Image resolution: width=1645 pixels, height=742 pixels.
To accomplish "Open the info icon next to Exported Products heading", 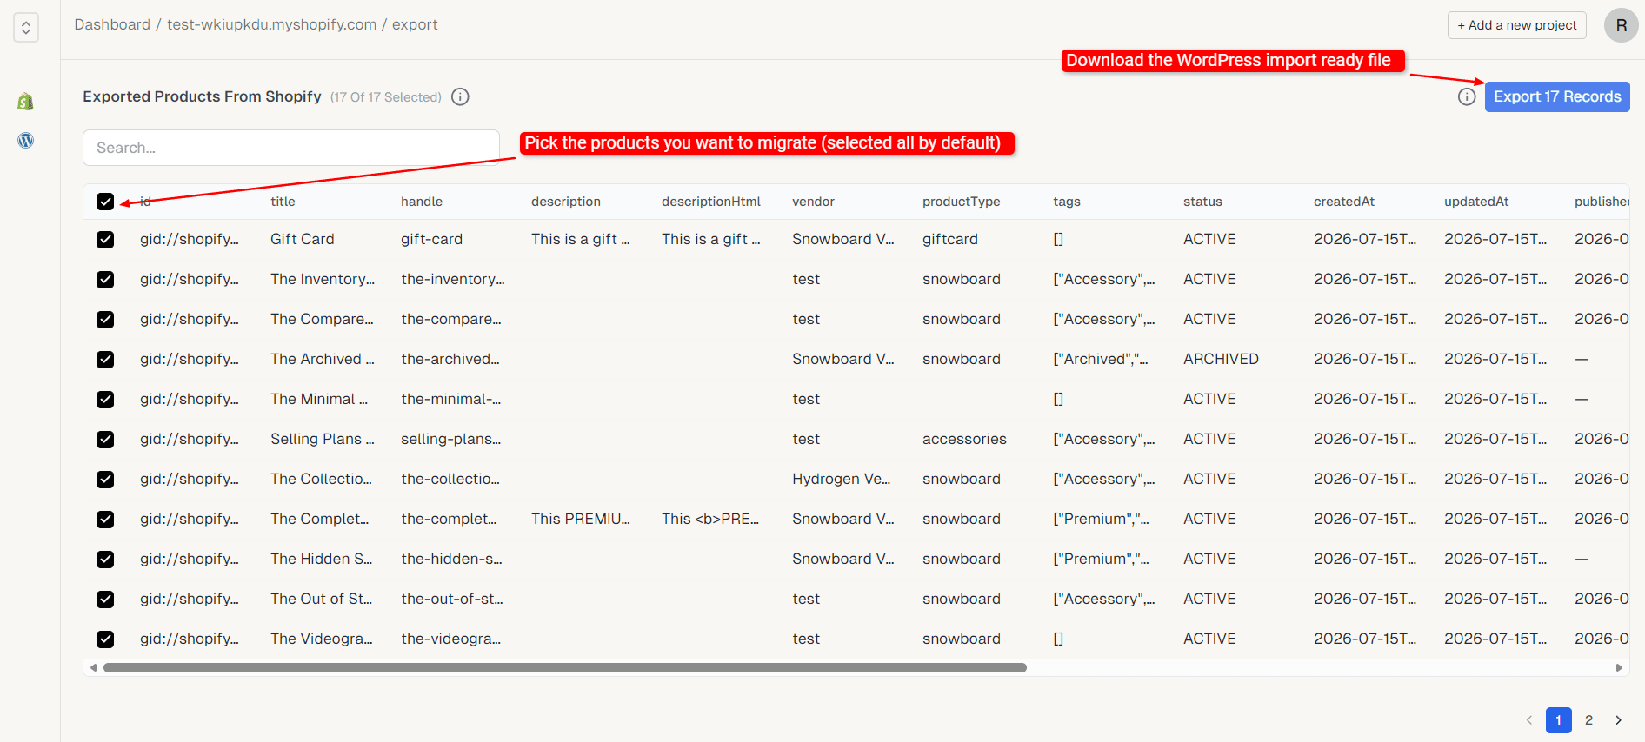I will coord(461,96).
